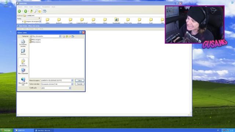Open the desktop Lixeira icon
Image resolution: width=235 pixels, height=132 pixels.
(x=6, y=3)
